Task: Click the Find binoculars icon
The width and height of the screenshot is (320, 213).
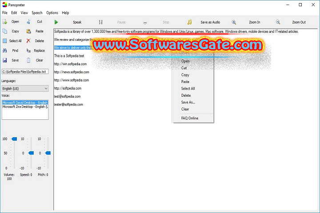Action: pyautogui.click(x=5, y=50)
